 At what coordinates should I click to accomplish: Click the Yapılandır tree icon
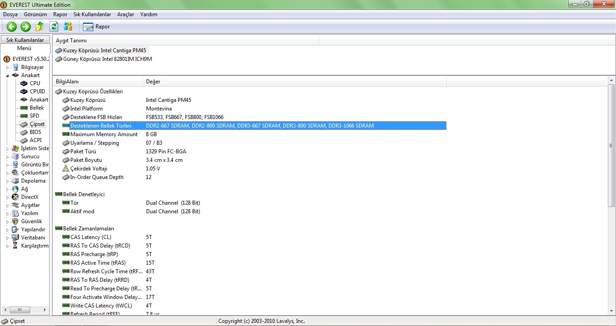(15, 230)
